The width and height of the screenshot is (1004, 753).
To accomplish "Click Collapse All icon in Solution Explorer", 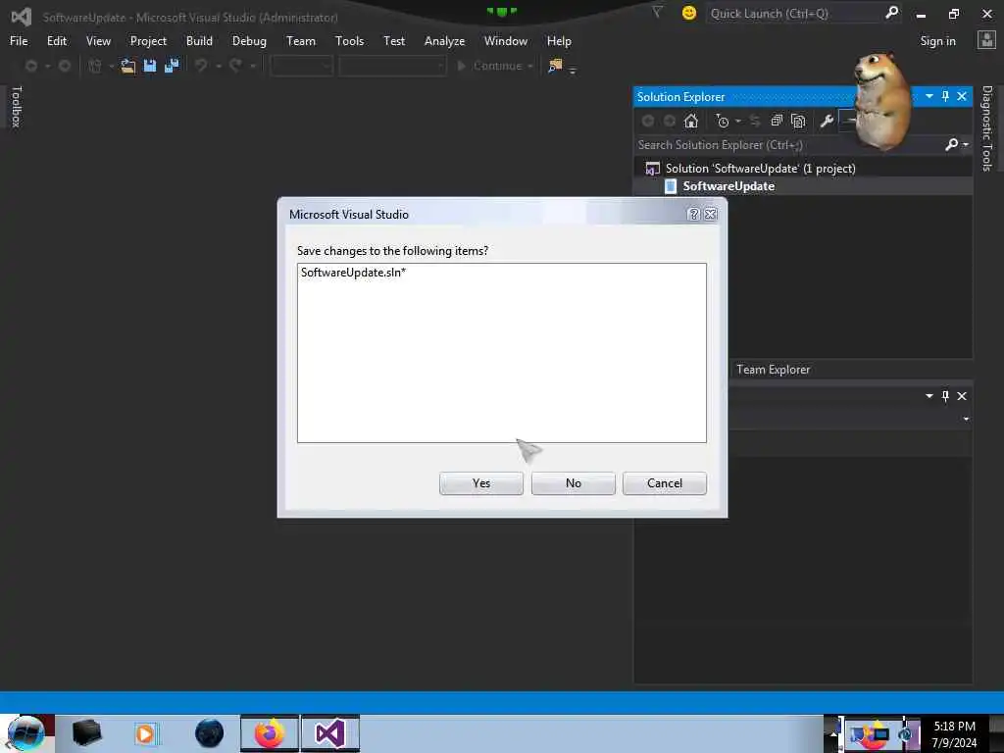I will pyautogui.click(x=777, y=121).
